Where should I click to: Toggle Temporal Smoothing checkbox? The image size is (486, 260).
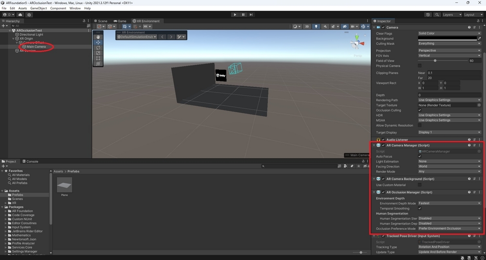tap(420, 208)
